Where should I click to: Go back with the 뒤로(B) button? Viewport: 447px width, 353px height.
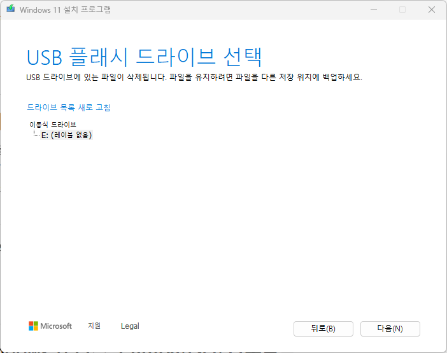(x=323, y=329)
